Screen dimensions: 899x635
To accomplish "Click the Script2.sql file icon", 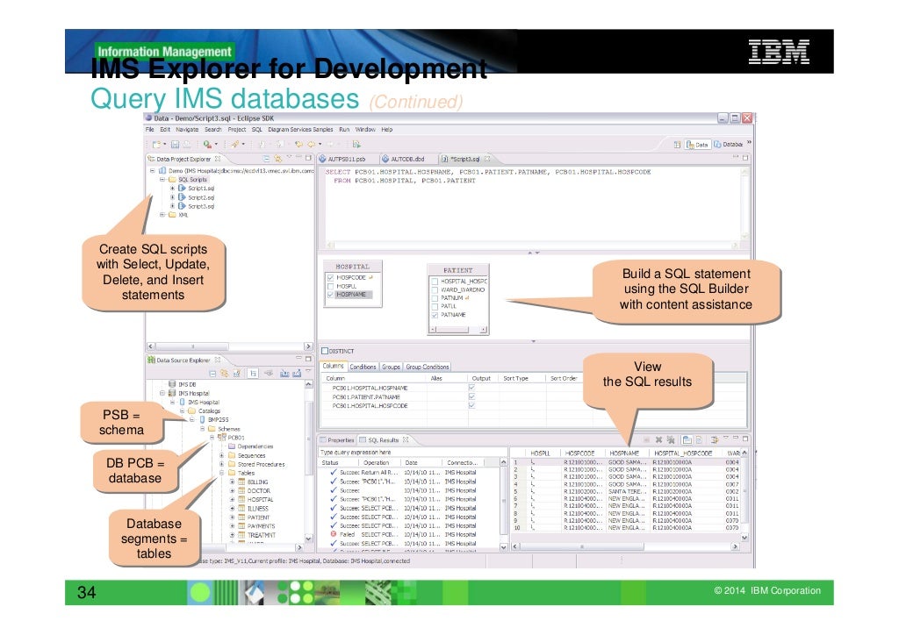I will [182, 197].
